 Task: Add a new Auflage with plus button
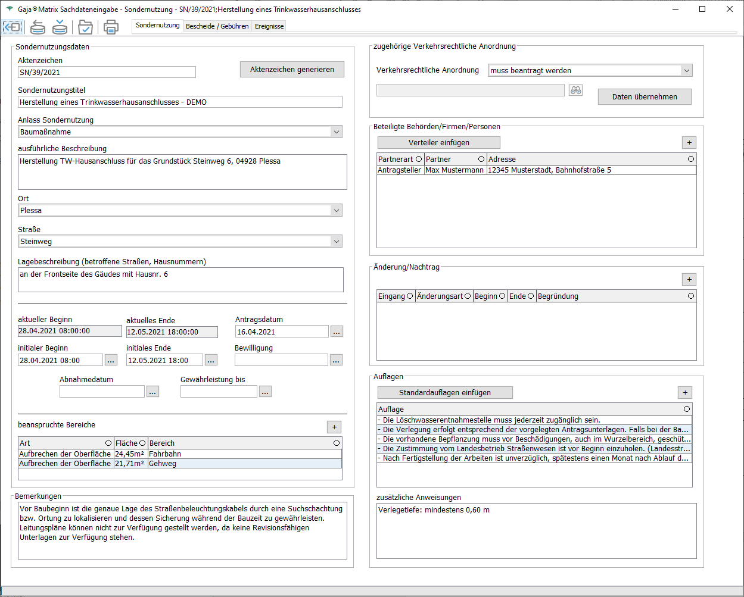[x=685, y=392]
